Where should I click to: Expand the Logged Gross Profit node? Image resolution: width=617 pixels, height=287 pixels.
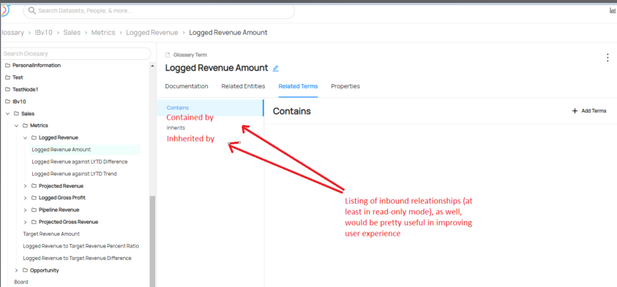click(x=25, y=197)
